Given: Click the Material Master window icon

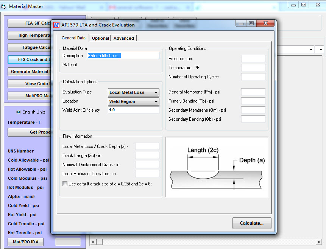Looking at the screenshot, I should click(3, 7).
